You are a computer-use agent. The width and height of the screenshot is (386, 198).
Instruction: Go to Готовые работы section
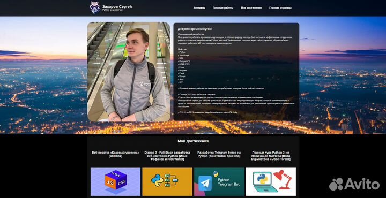pyautogui.click(x=223, y=7)
